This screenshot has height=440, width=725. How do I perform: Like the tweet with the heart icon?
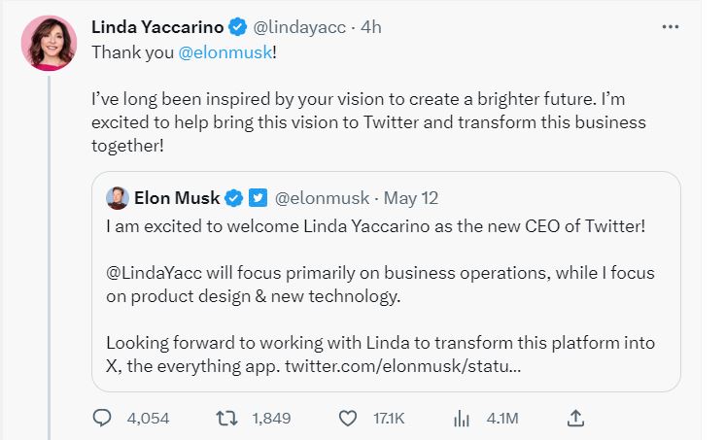[x=347, y=419]
